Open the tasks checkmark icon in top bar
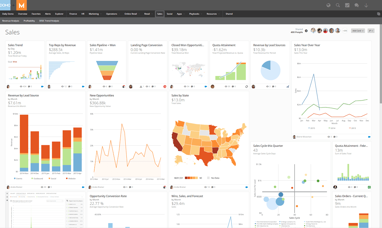382x228 pixels. (347, 5)
